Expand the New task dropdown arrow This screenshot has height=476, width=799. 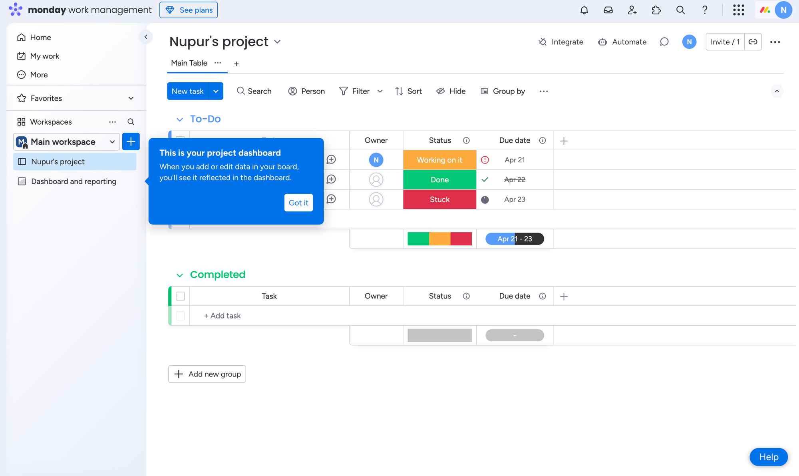216,91
